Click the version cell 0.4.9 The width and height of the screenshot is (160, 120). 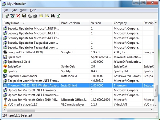click(x=94, y=71)
